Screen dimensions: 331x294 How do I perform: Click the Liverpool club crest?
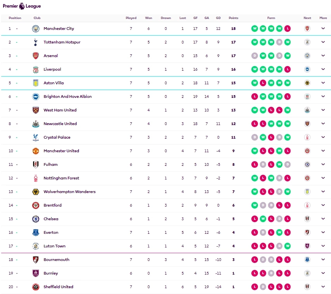point(36,70)
